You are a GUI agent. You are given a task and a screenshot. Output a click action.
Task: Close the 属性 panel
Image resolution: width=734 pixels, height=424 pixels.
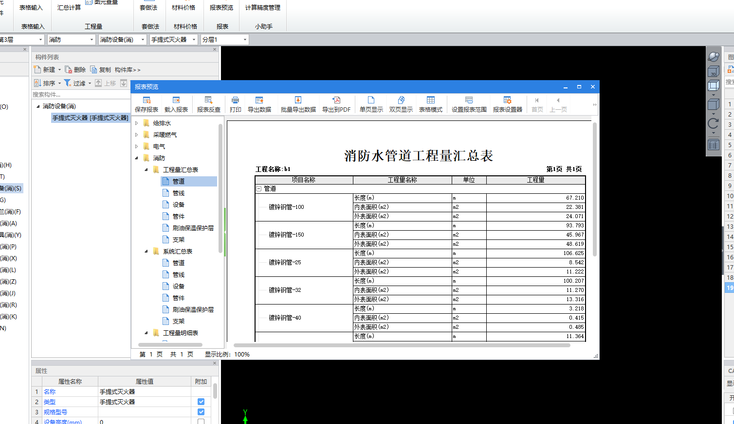(215, 363)
